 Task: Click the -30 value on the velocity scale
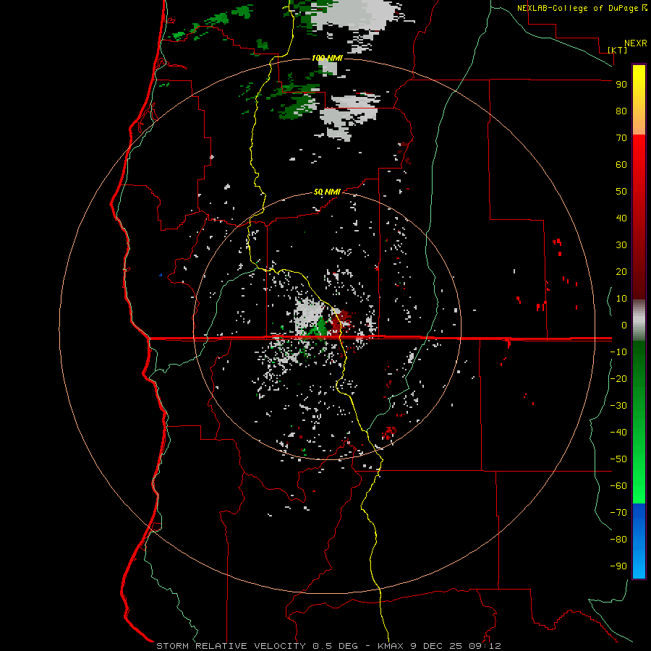(618, 406)
